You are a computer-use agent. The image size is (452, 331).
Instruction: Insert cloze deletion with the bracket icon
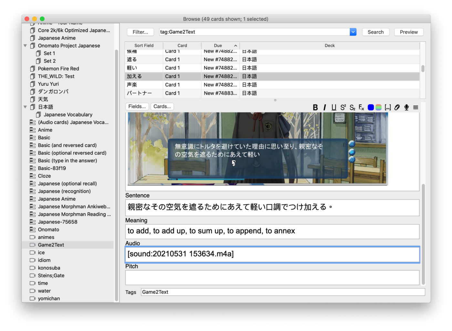tap(388, 107)
